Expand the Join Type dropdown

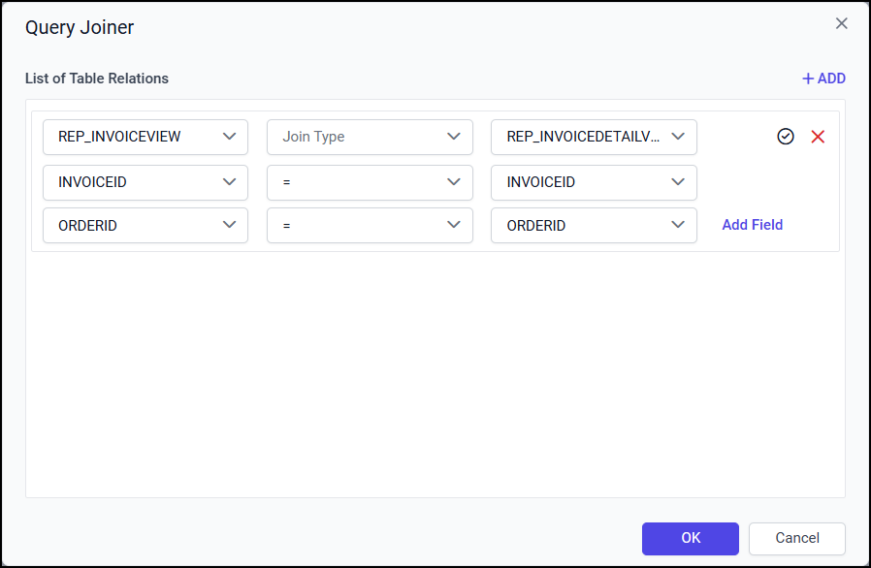[370, 137]
